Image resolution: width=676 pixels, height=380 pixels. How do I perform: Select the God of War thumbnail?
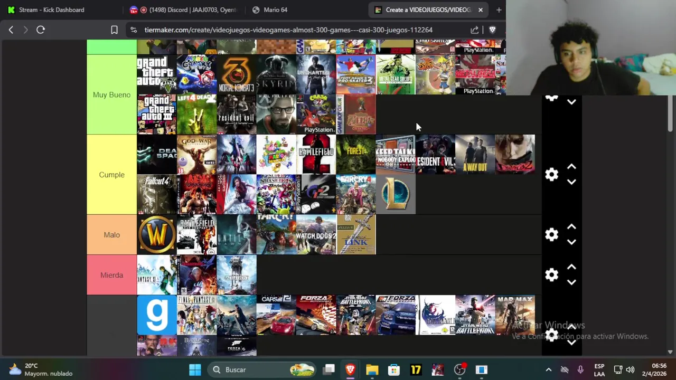click(x=196, y=155)
